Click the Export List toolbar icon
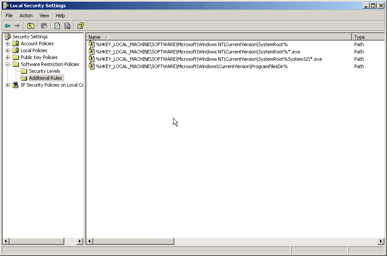Image resolution: width=387 pixels, height=256 pixels. click(x=67, y=26)
